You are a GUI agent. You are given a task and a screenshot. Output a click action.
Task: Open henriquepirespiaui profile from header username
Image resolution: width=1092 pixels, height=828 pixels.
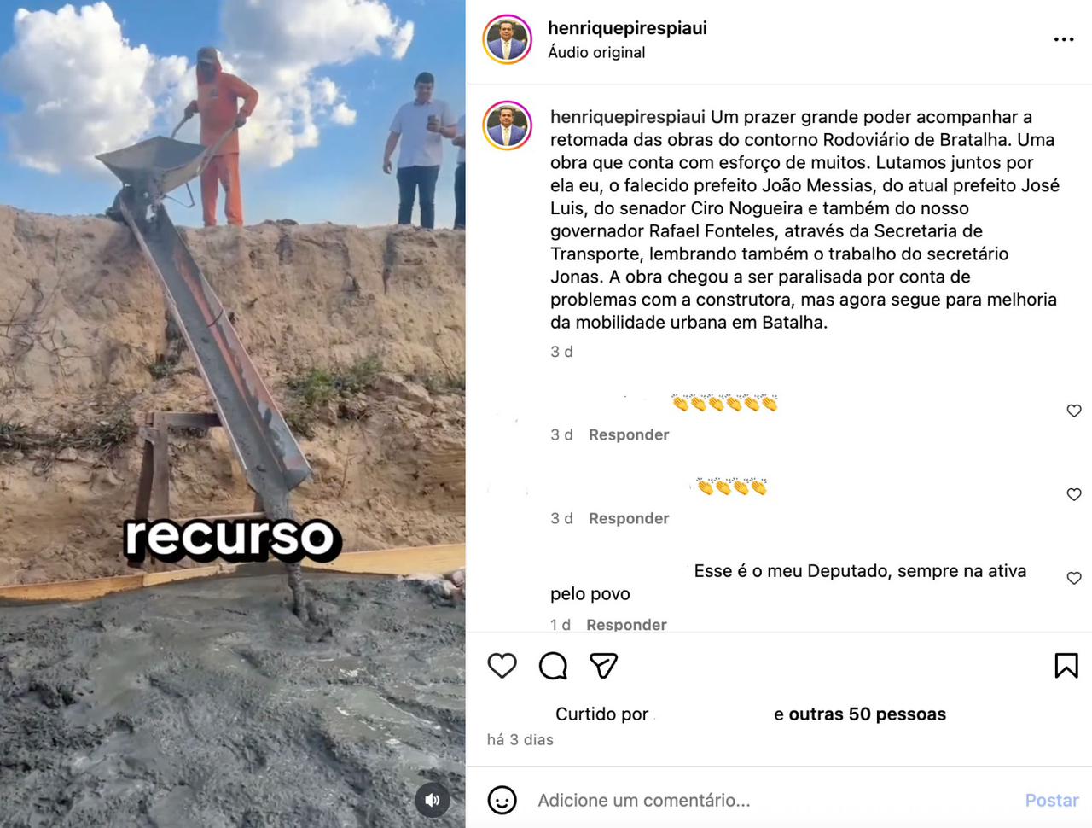[x=627, y=28]
